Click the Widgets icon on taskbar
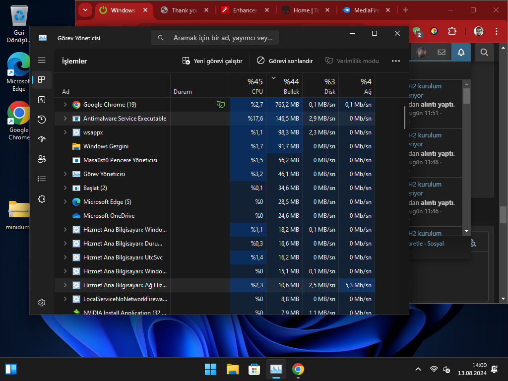This screenshot has width=508, height=381. 11,369
